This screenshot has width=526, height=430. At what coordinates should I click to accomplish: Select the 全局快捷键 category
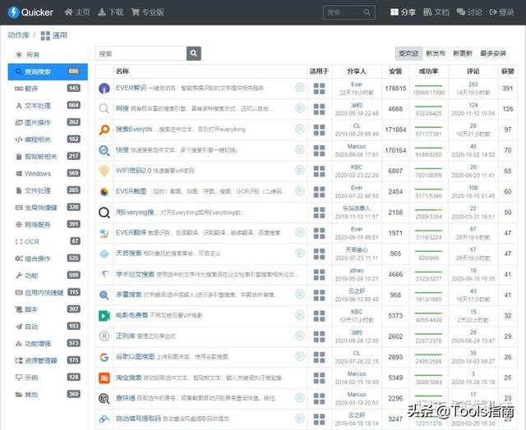coord(48,208)
